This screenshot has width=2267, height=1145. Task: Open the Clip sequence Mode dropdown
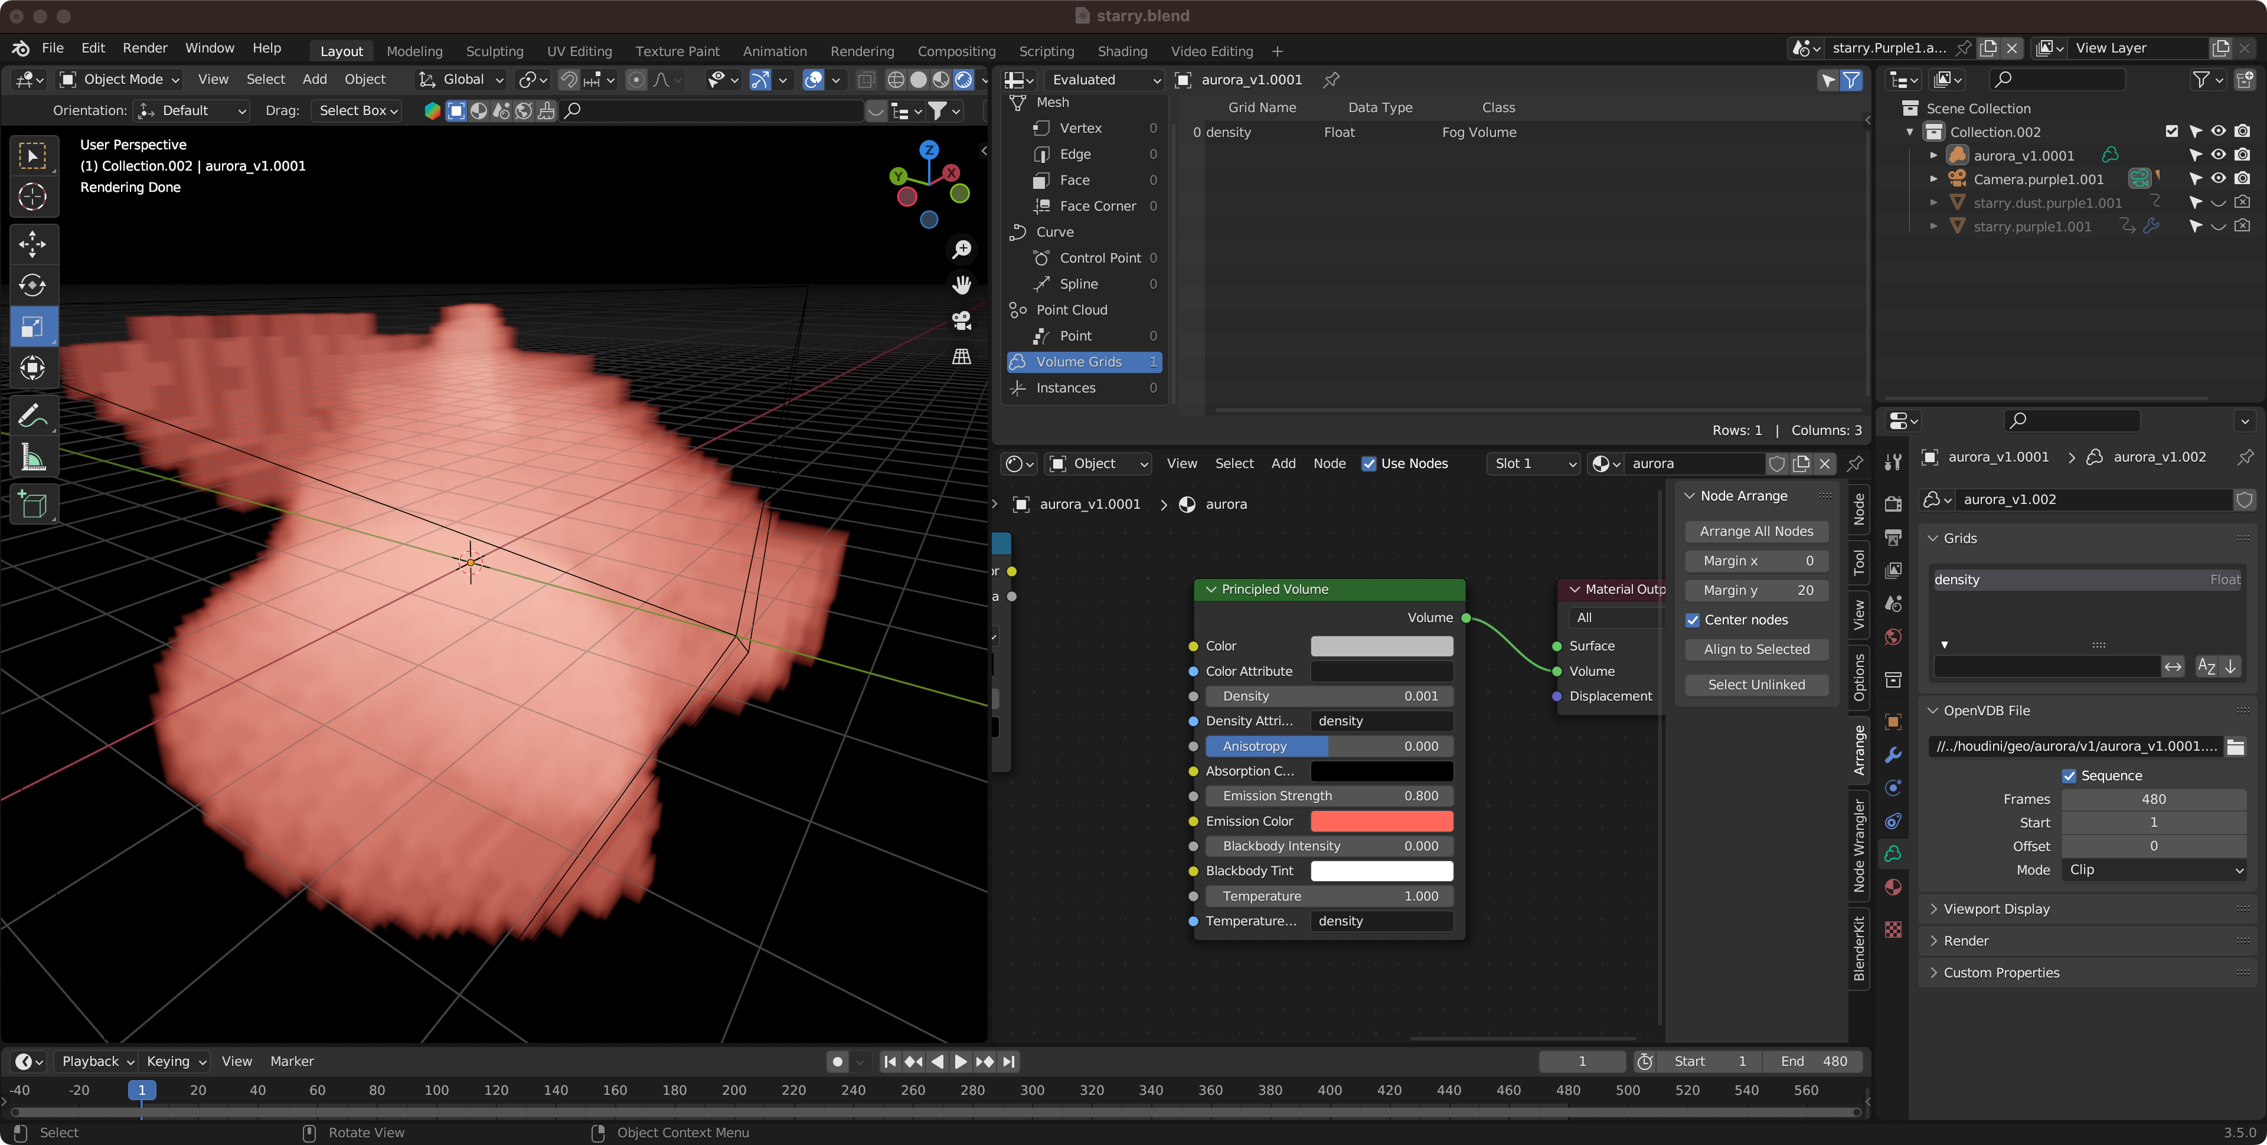[x=2154, y=869]
